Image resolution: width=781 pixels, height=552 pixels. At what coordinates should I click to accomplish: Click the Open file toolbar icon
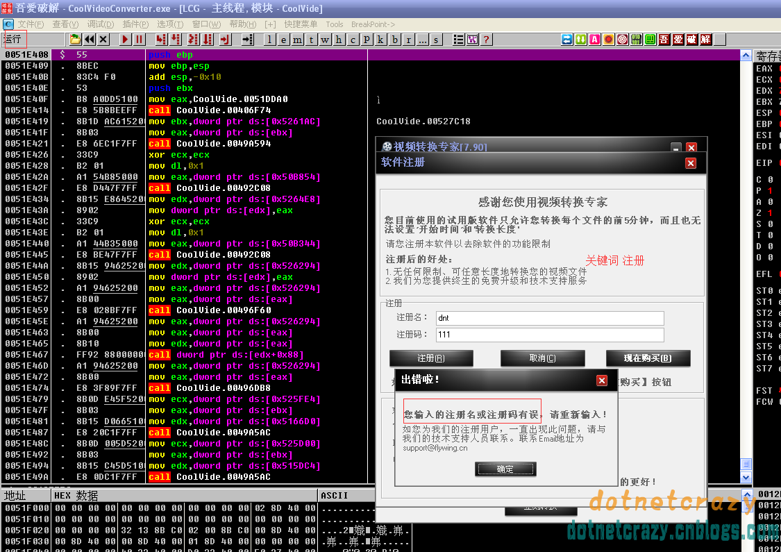pyautogui.click(x=75, y=40)
